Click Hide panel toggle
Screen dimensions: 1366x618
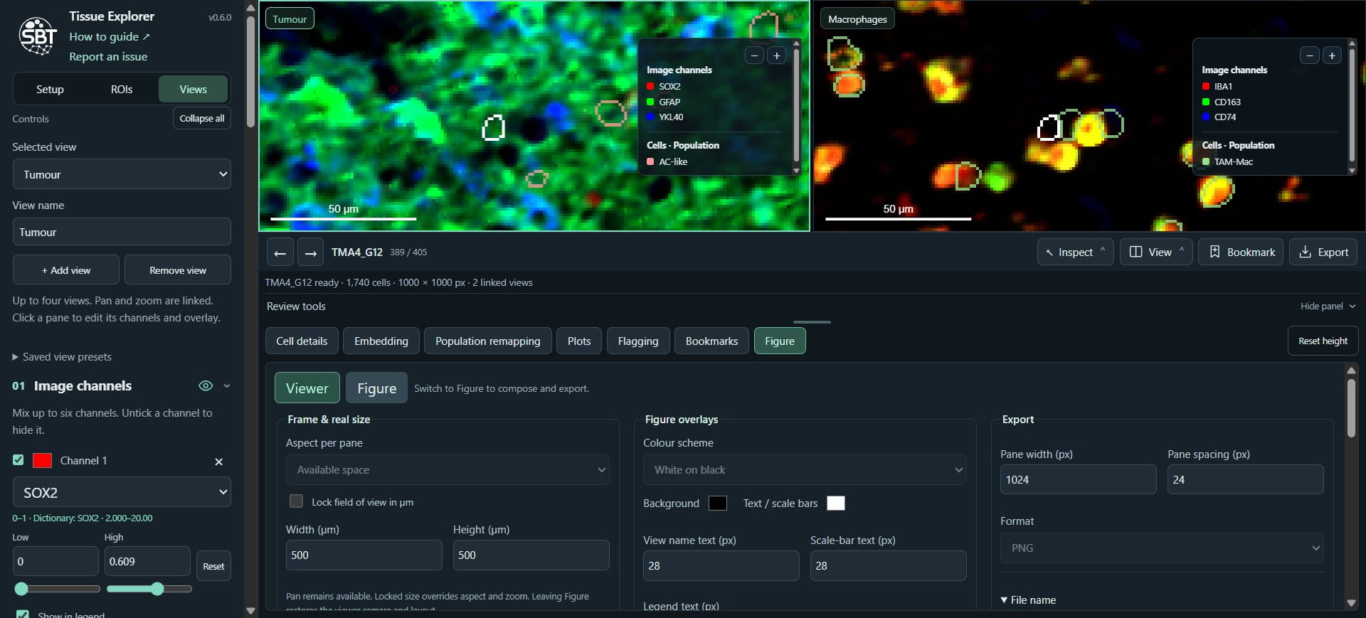click(x=1328, y=307)
